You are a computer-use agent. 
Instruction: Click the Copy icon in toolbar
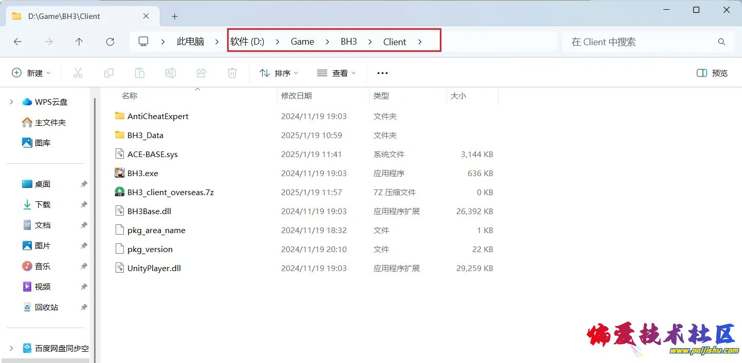109,73
